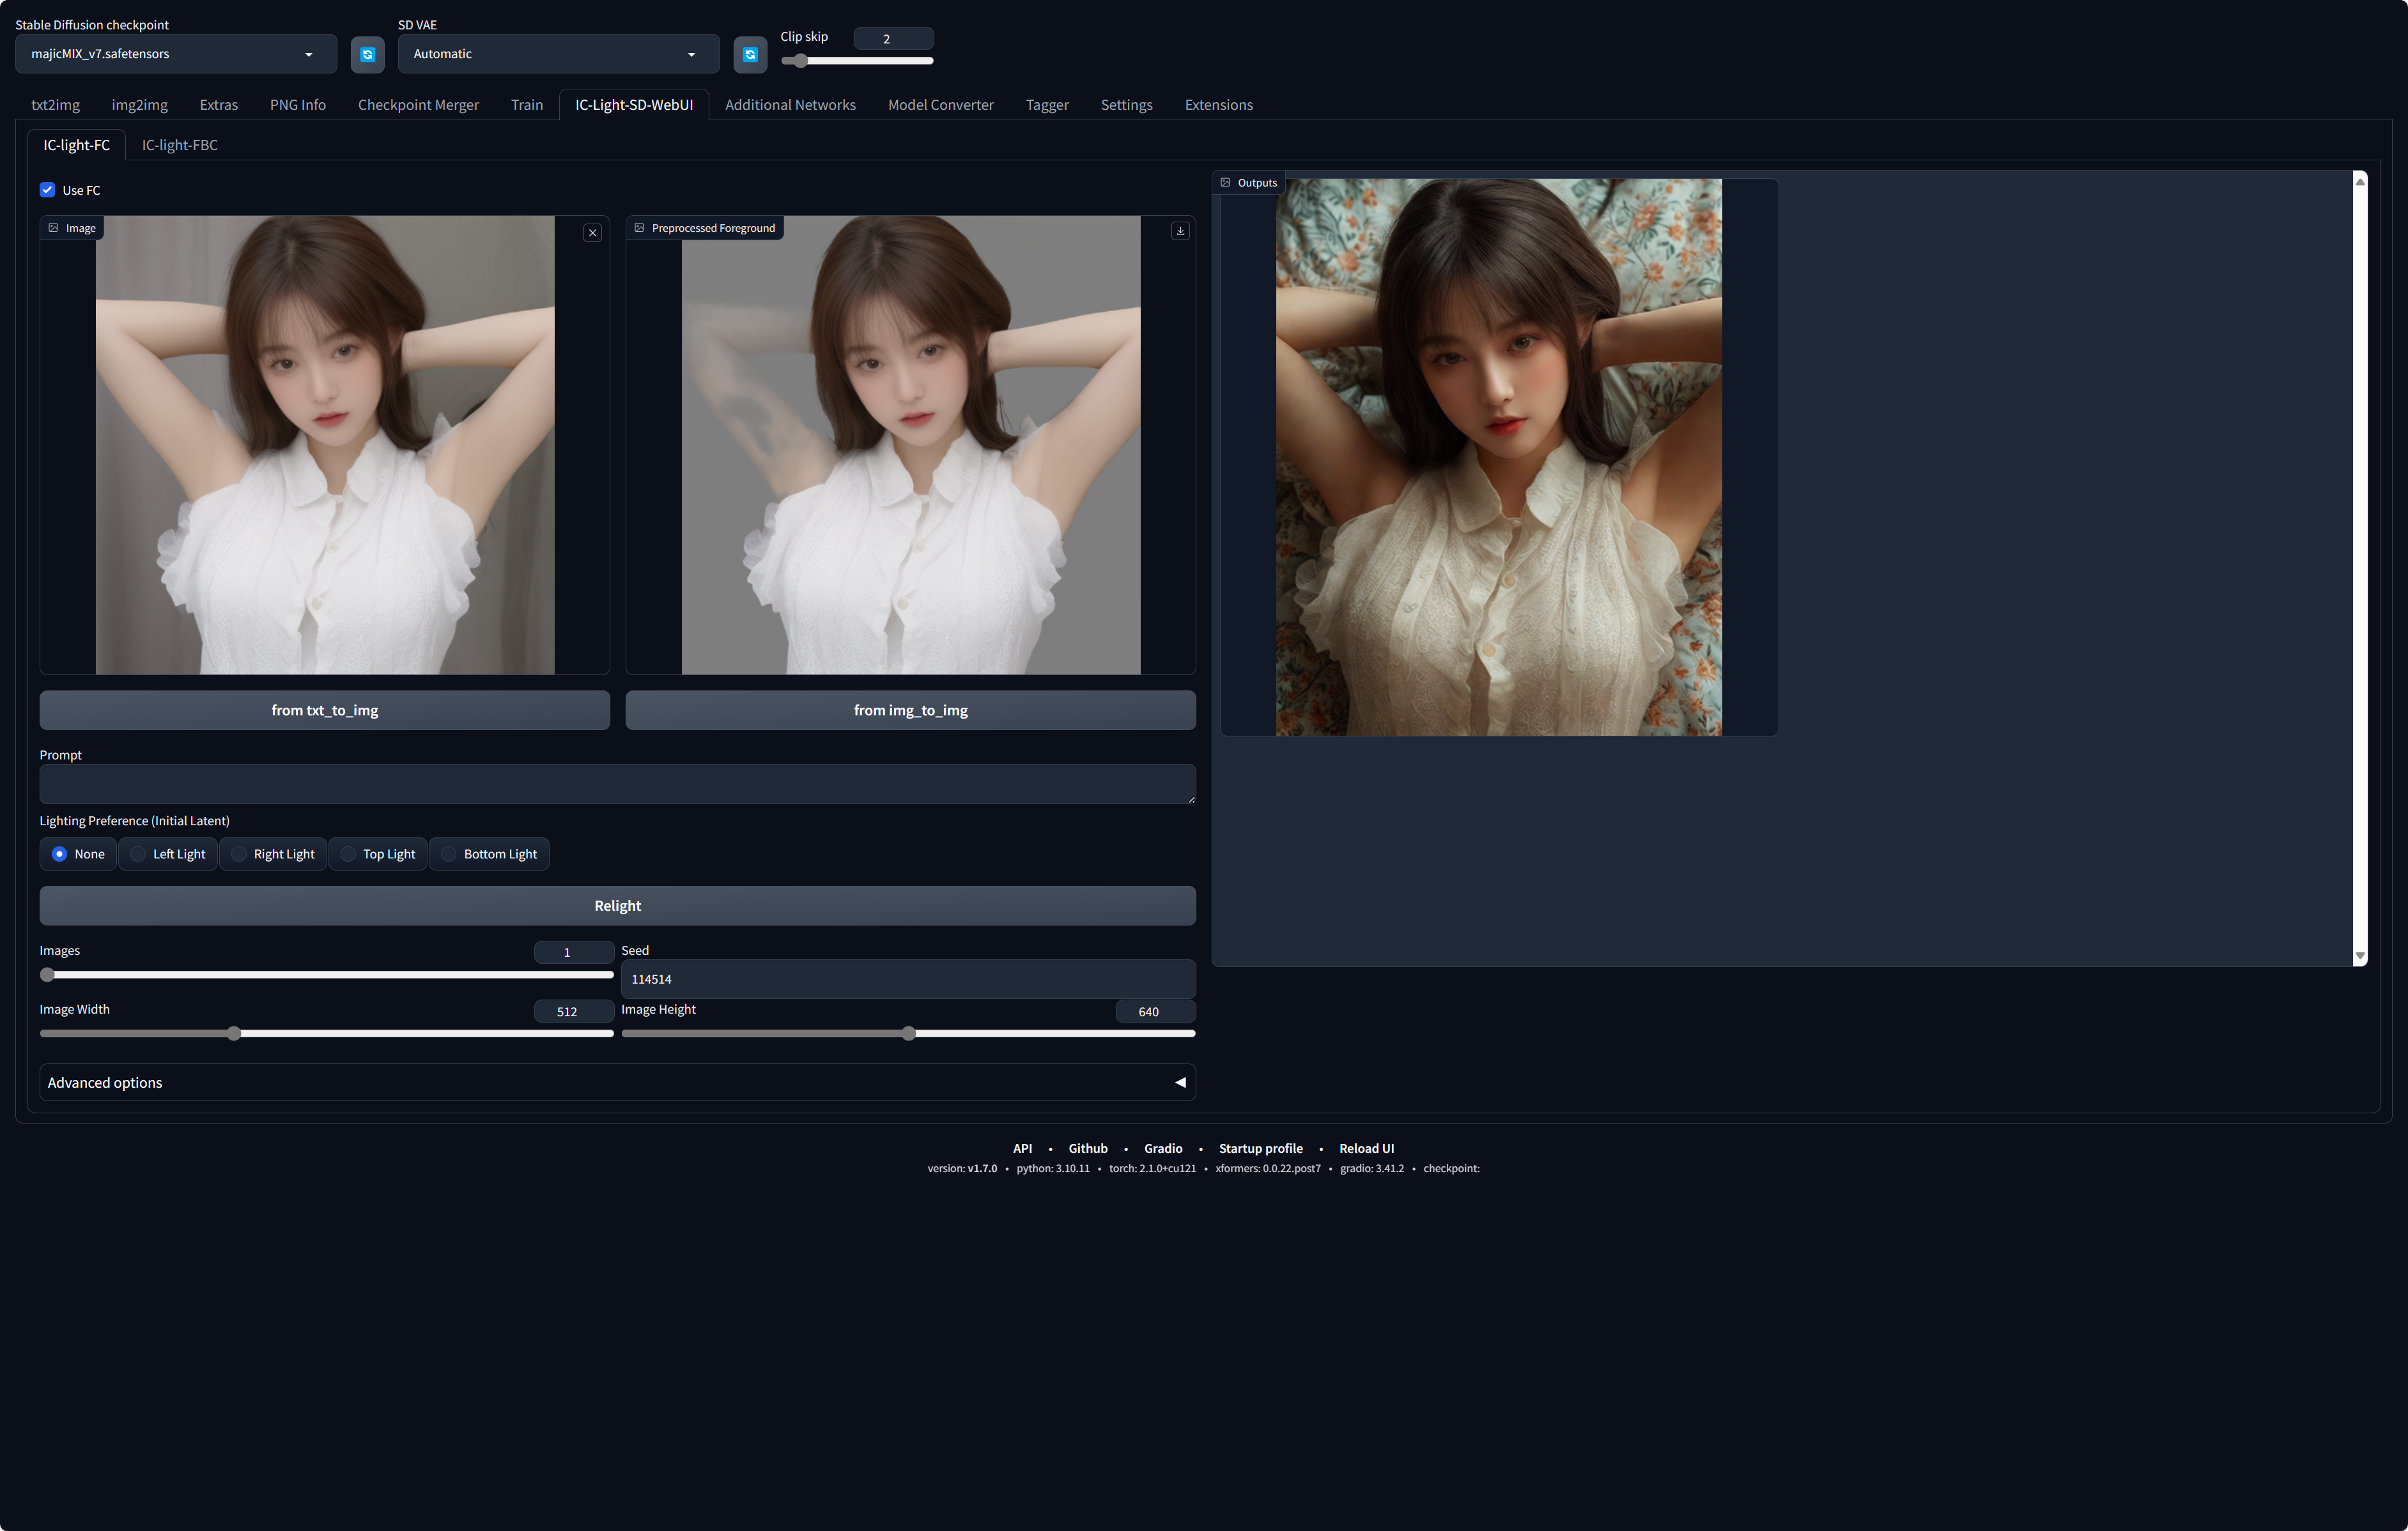Open the Train tab
2408x1531 pixels.
point(527,105)
